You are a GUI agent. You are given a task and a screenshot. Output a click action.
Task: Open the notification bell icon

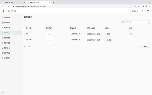pos(142,11)
